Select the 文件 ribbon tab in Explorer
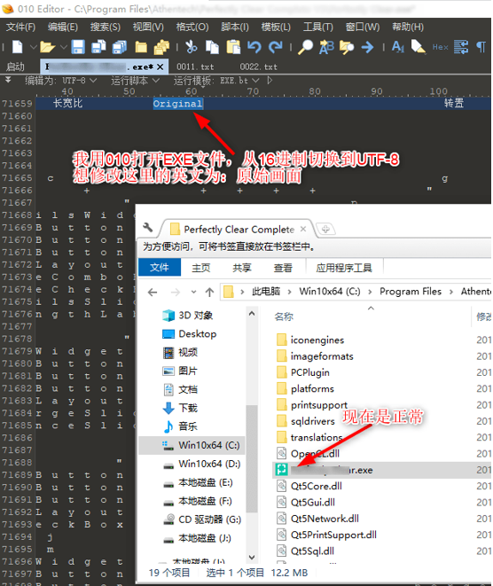 (x=160, y=268)
